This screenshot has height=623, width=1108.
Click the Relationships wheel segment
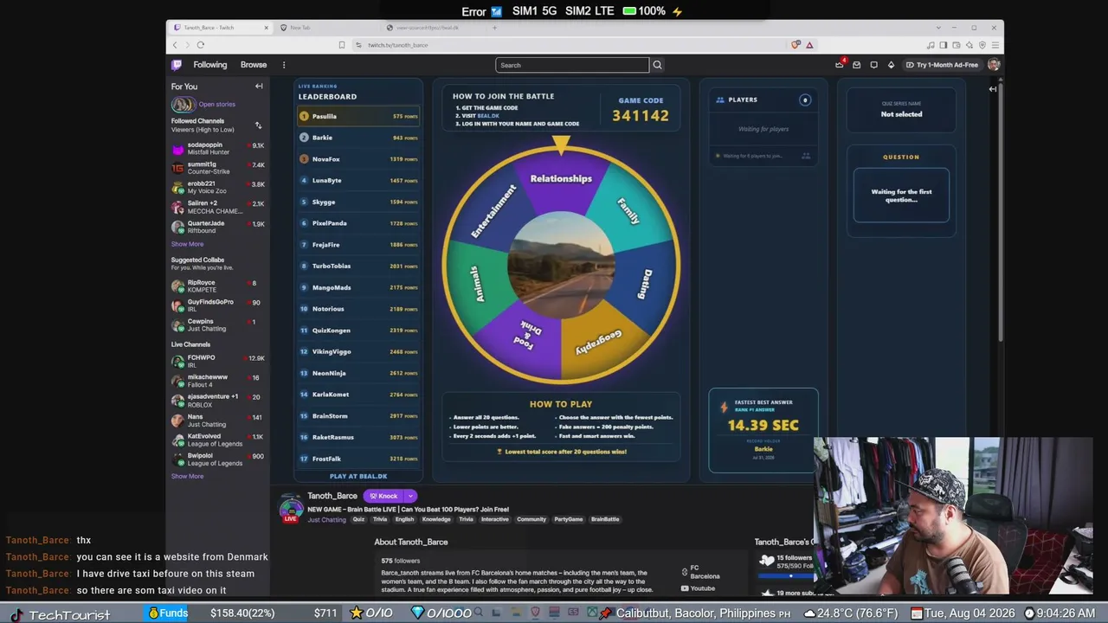(x=561, y=178)
